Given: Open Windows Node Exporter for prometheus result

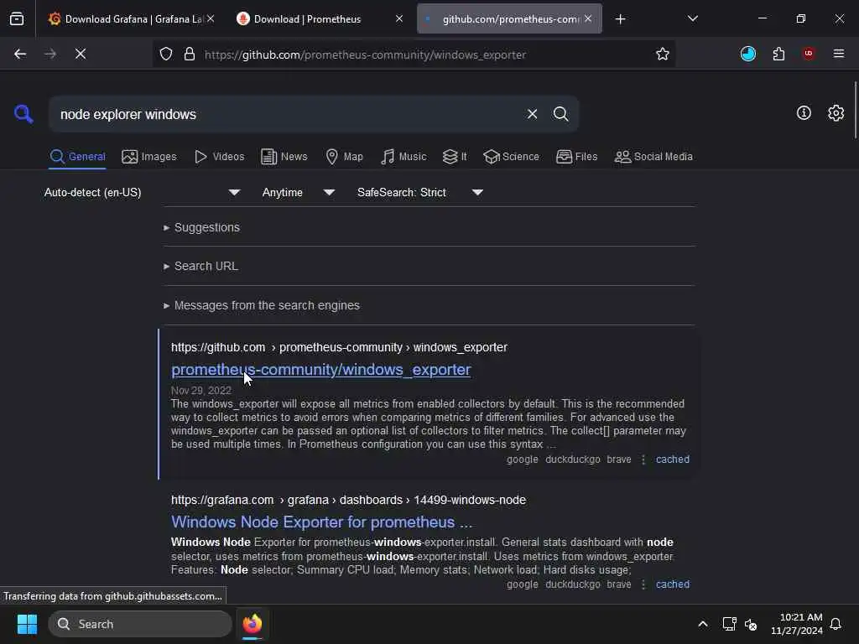Looking at the screenshot, I should pyautogui.click(x=321, y=522).
